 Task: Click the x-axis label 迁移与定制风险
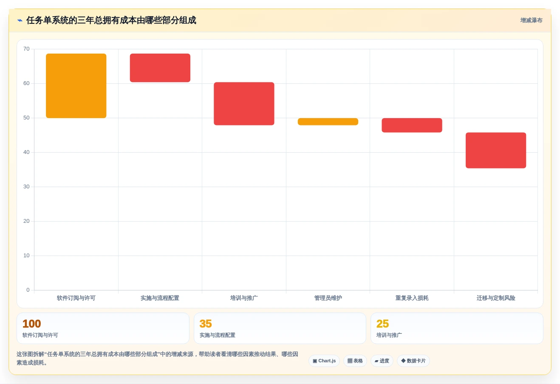[x=496, y=298]
